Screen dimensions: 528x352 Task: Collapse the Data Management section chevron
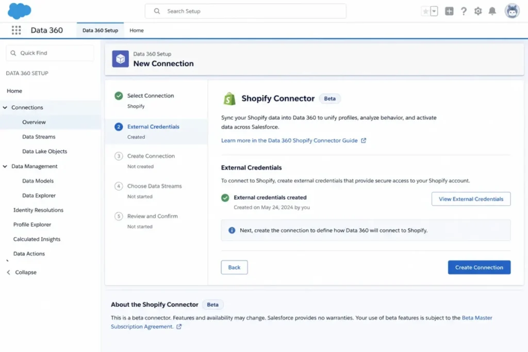tap(5, 166)
